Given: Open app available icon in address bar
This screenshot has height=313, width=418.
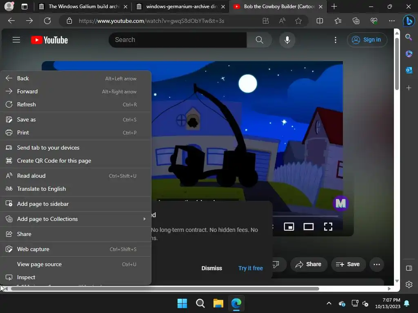Looking at the screenshot, I should 265,21.
